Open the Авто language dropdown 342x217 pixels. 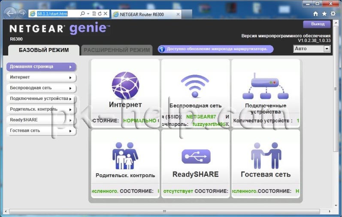[312, 48]
